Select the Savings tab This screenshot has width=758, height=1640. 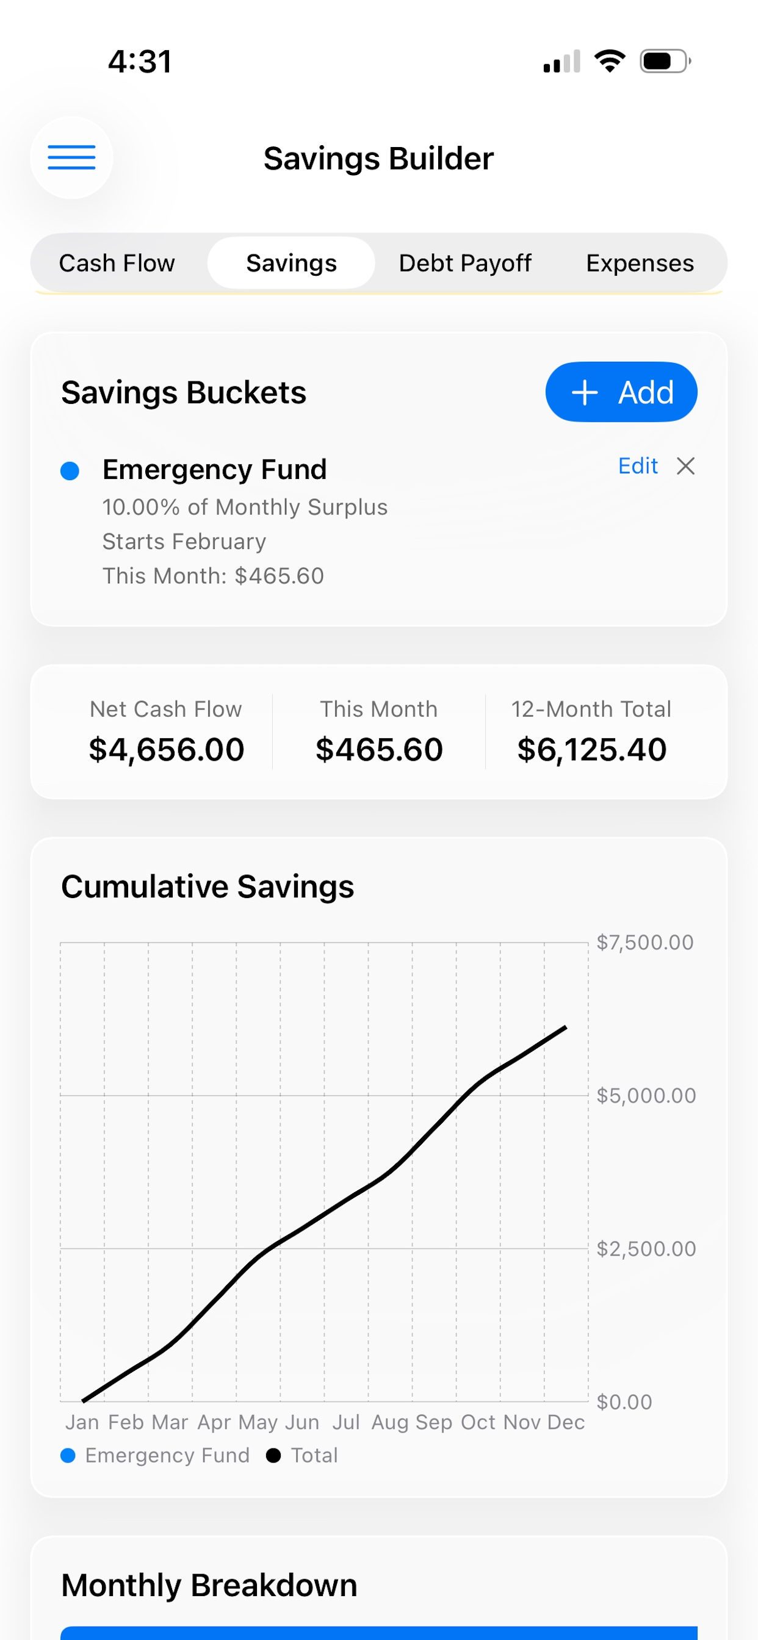tap(291, 263)
